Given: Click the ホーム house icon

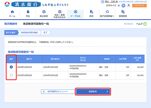Looking at the screenshot, I should click(x=12, y=12).
